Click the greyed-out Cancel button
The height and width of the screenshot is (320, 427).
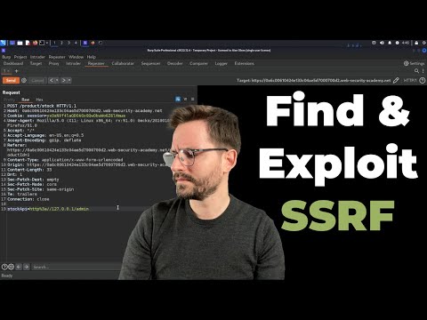(37, 80)
